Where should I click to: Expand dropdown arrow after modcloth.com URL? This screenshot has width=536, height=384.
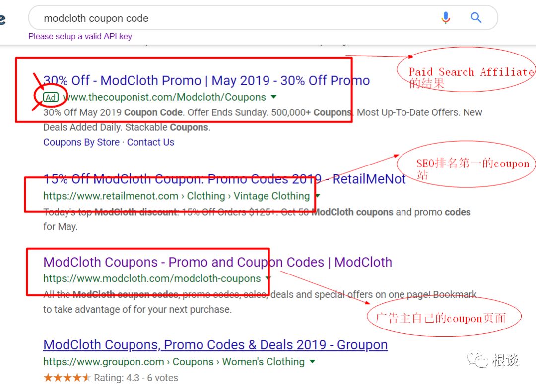tap(268, 278)
